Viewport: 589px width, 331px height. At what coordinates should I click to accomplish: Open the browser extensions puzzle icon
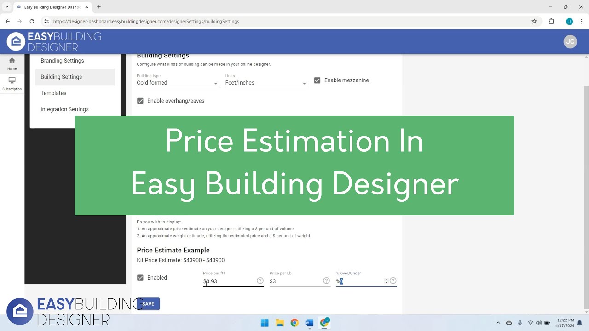pos(551,21)
